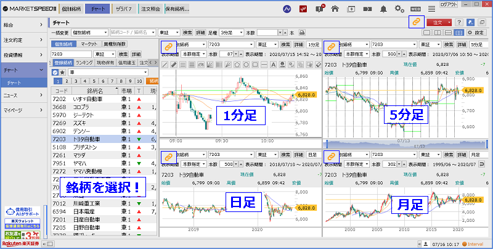Open the news notification speech-bubble icon
The width and height of the screenshot is (493, 249).
click(x=320, y=9)
